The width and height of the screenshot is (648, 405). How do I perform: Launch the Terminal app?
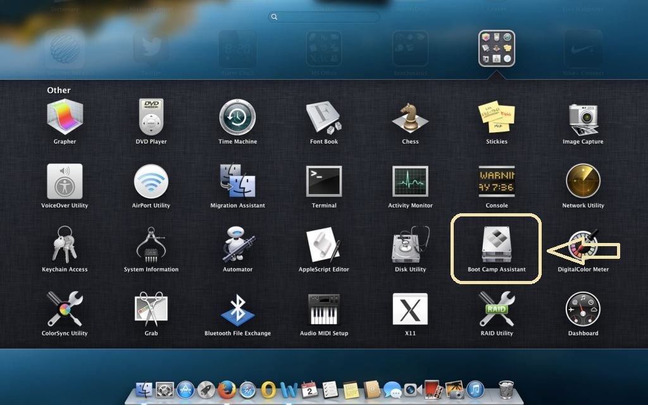point(324,182)
